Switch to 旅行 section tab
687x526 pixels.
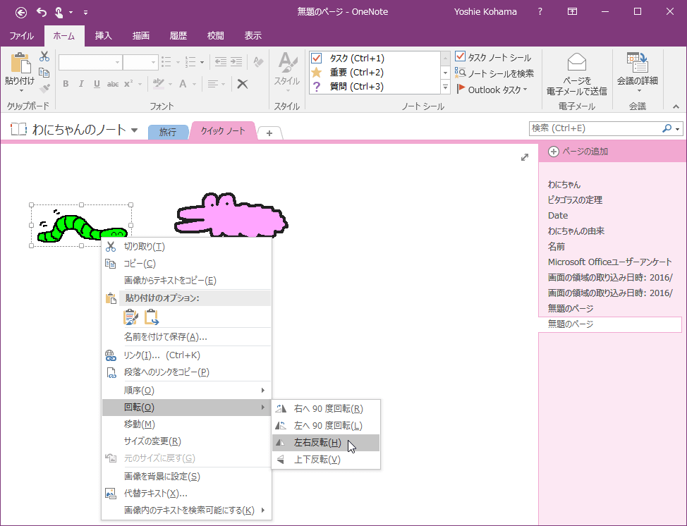pos(168,132)
